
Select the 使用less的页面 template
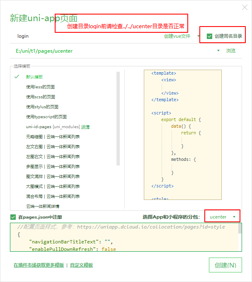point(40,87)
